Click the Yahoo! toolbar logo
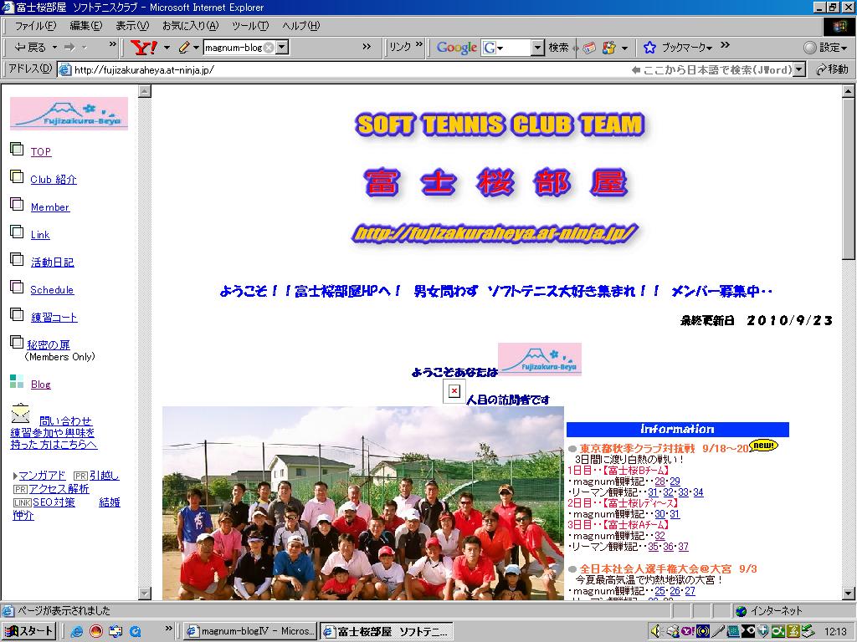 click(x=144, y=48)
